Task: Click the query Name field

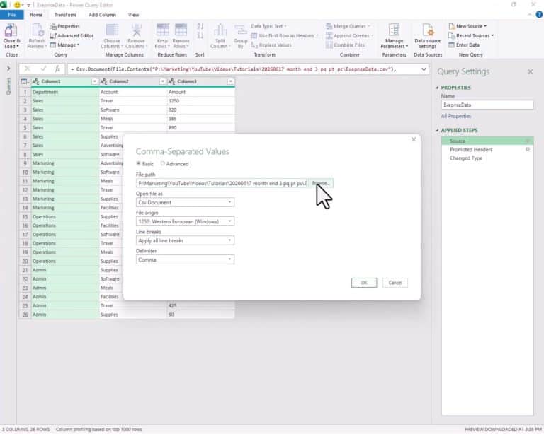Action: (487, 105)
